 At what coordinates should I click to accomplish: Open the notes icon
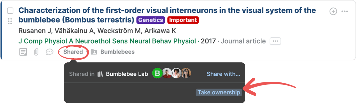pyautogui.click(x=23, y=52)
